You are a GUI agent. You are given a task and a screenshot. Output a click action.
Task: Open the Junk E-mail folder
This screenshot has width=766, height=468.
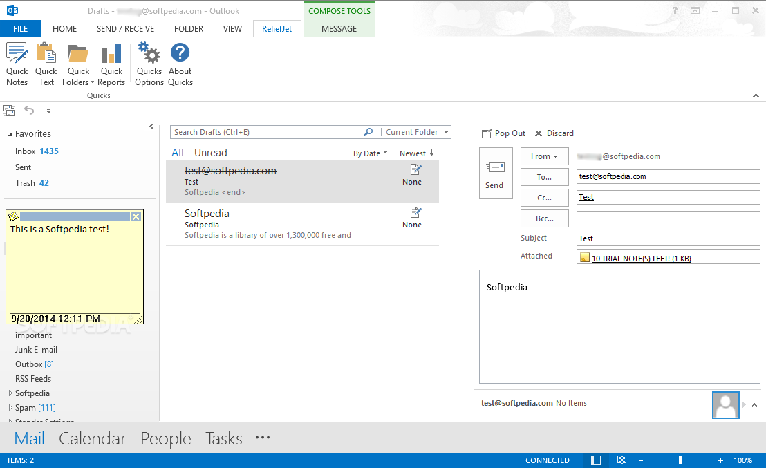click(x=36, y=350)
